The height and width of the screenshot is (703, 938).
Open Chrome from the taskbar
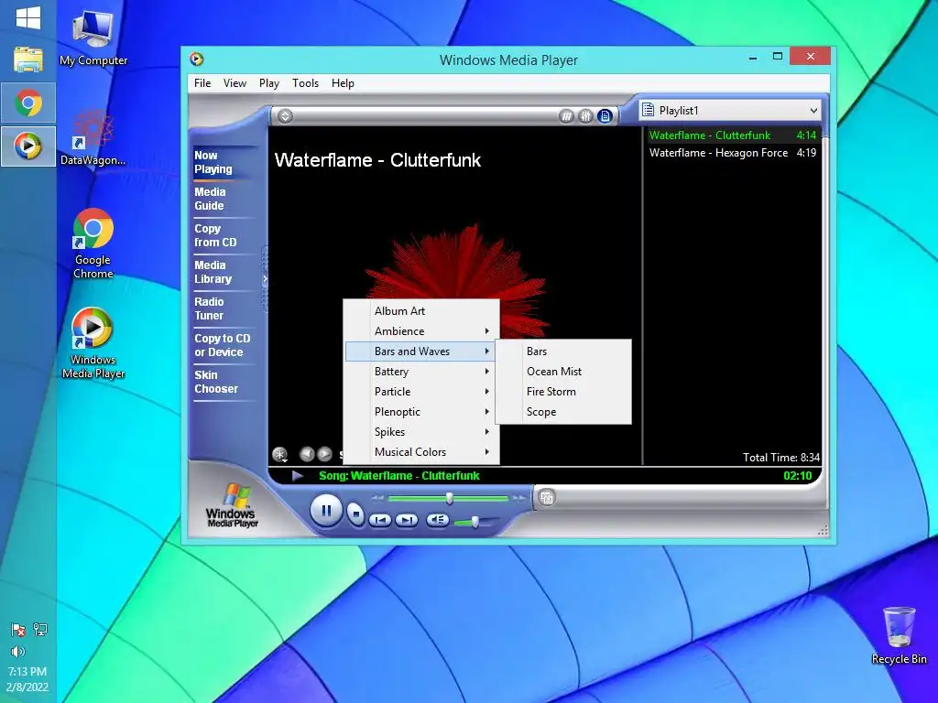[x=28, y=103]
